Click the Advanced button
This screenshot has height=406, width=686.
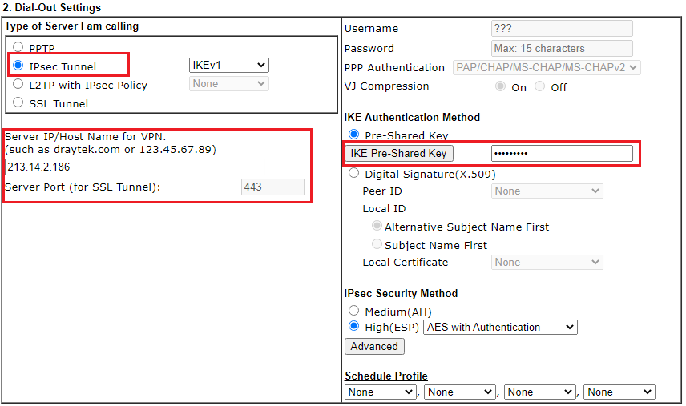(374, 346)
